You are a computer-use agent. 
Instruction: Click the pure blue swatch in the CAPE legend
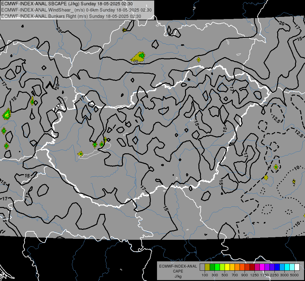click(x=277, y=267)
